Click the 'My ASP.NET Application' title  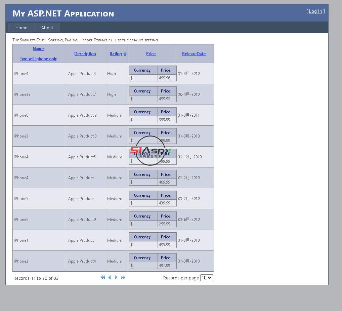point(63,13)
